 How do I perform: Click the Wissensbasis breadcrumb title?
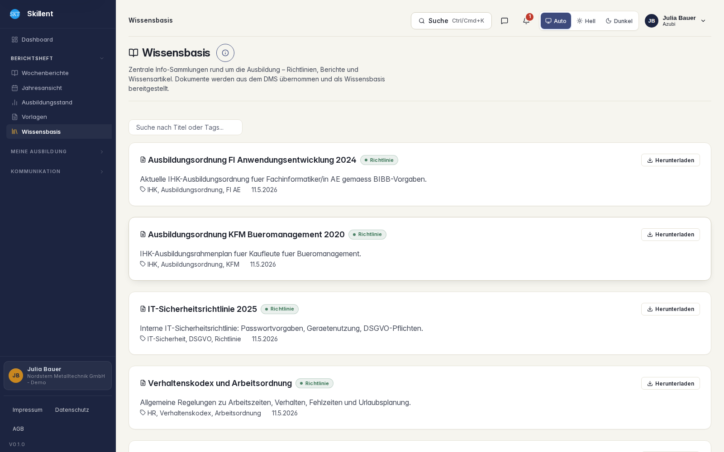coord(151,20)
